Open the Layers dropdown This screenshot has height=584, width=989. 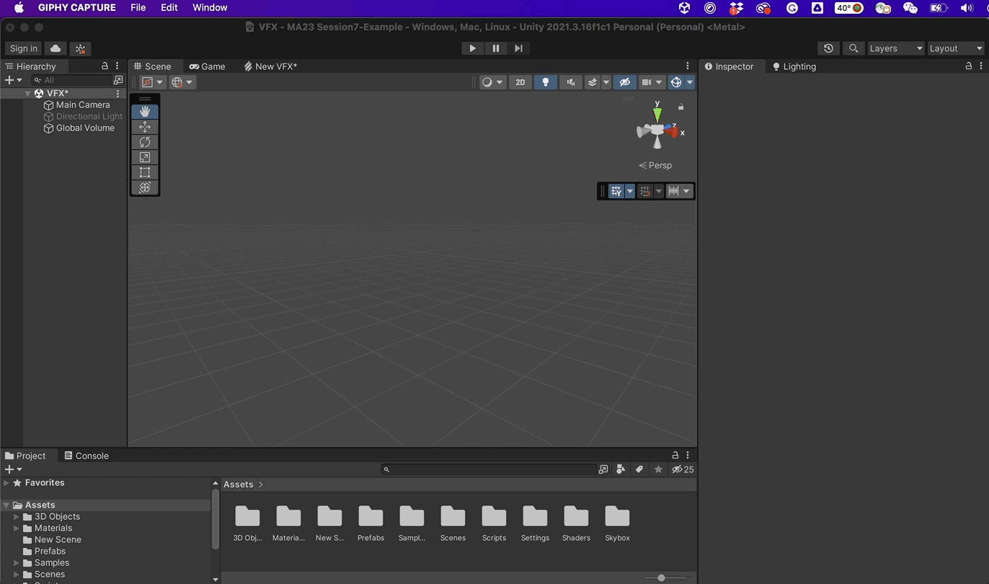tap(895, 48)
